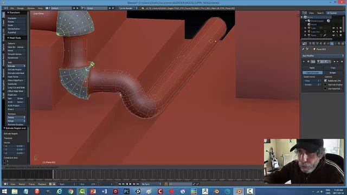Open the Options tab in tool shelf

(x=3, y=48)
